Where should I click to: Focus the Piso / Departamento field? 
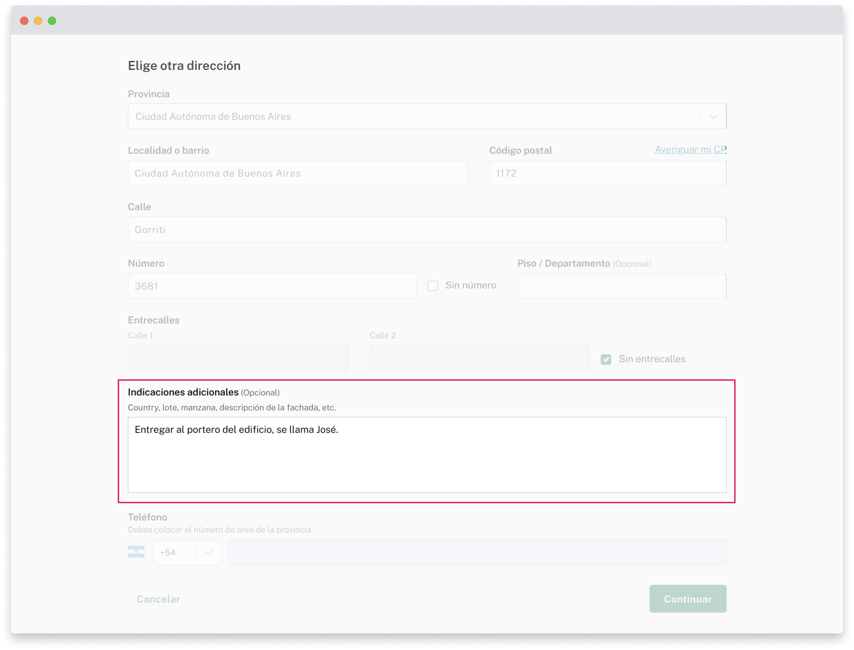coord(621,286)
